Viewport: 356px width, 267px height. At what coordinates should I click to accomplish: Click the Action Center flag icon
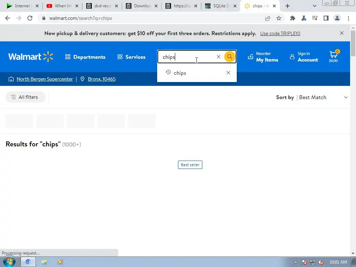pos(304,262)
